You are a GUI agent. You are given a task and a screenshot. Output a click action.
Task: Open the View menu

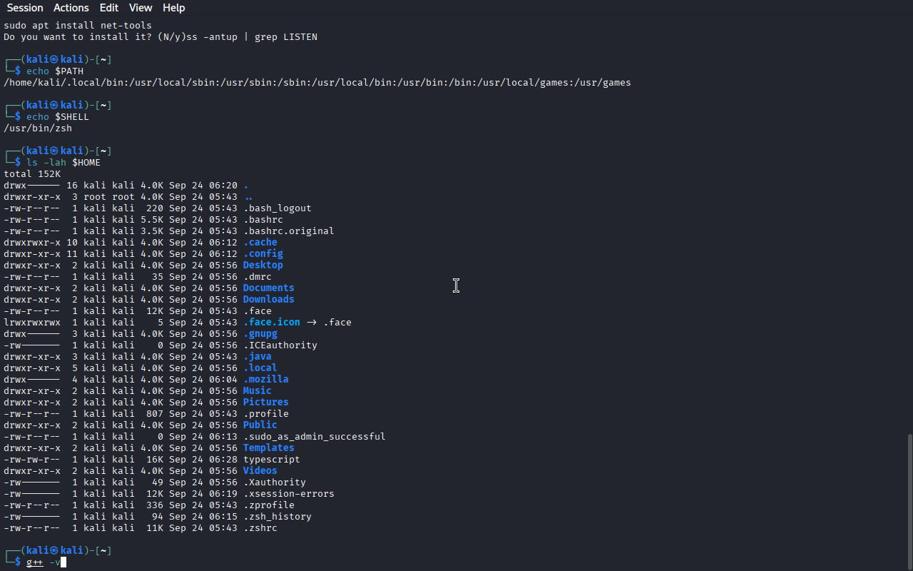coord(141,8)
